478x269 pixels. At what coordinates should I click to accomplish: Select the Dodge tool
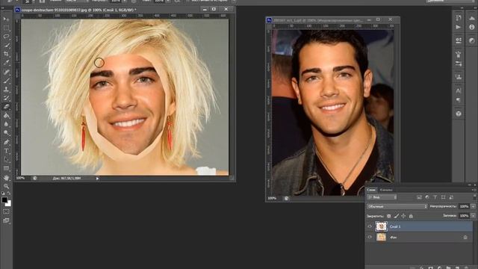pyautogui.click(x=6, y=133)
